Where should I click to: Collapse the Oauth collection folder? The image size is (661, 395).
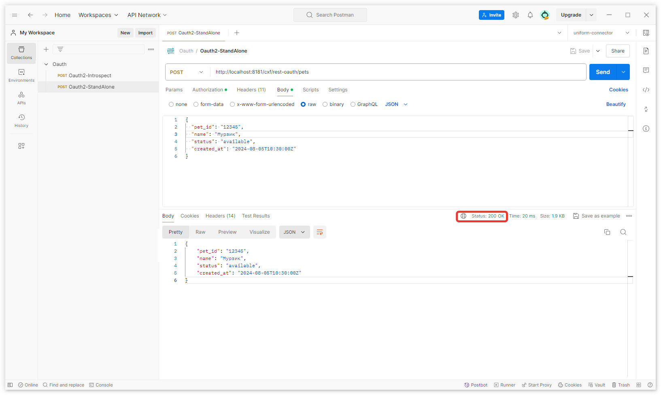pyautogui.click(x=47, y=64)
